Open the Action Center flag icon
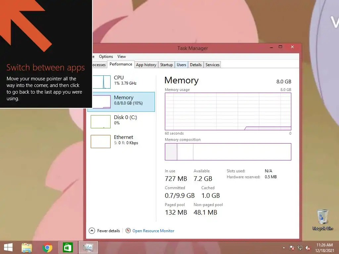This screenshot has height=254, width=339. [x=292, y=248]
